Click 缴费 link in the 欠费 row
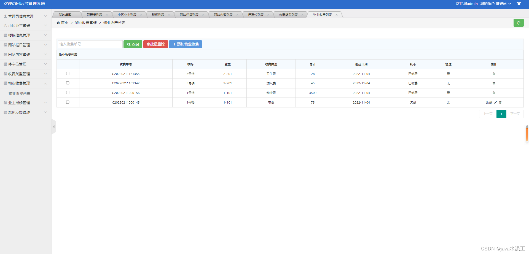Viewport: 529px width, 254px height. click(489, 102)
